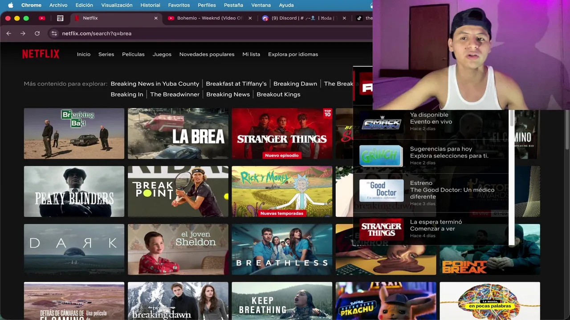Open the Twilight Breaking Dawn card
This screenshot has width=570, height=320.
(x=178, y=301)
